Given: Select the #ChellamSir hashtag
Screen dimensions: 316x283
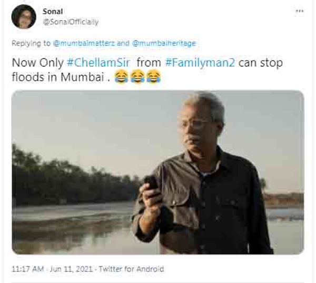Looking at the screenshot, I should [x=98, y=63].
